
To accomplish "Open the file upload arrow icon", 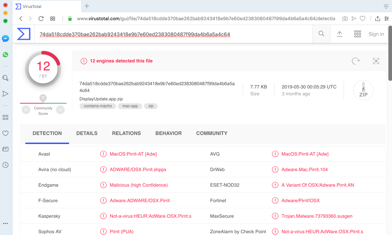I will (339, 34).
